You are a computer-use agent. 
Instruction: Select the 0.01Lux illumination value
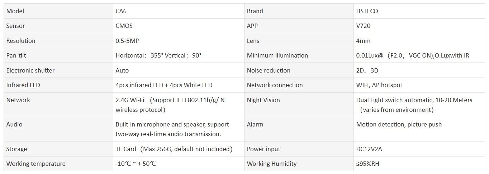pyautogui.click(x=413, y=55)
